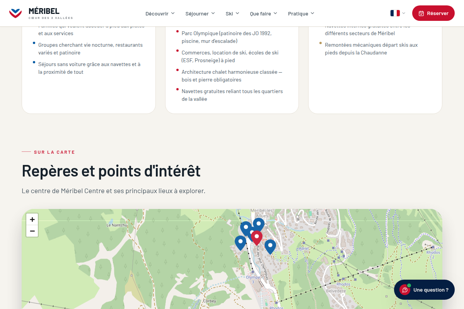Click the Corbey label on the map

click(x=210, y=301)
